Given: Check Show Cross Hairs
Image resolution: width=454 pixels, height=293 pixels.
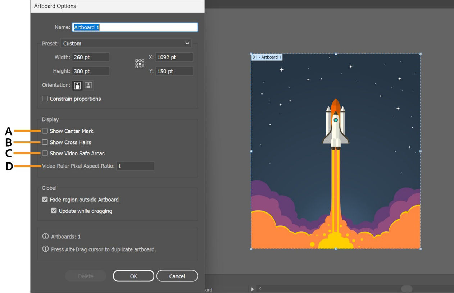Looking at the screenshot, I should 45,142.
